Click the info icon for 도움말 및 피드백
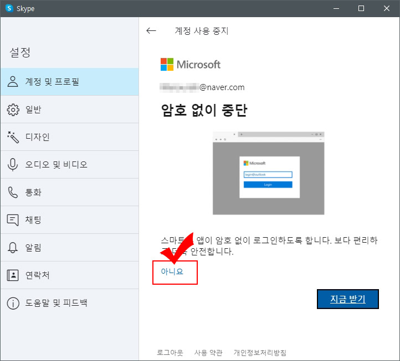The width and height of the screenshot is (400, 361). [x=13, y=303]
